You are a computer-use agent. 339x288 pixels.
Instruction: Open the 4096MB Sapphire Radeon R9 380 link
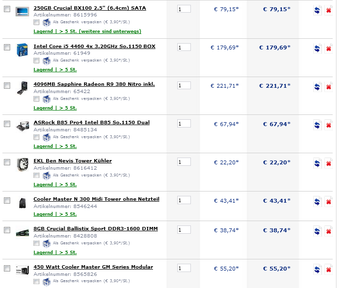click(x=94, y=84)
